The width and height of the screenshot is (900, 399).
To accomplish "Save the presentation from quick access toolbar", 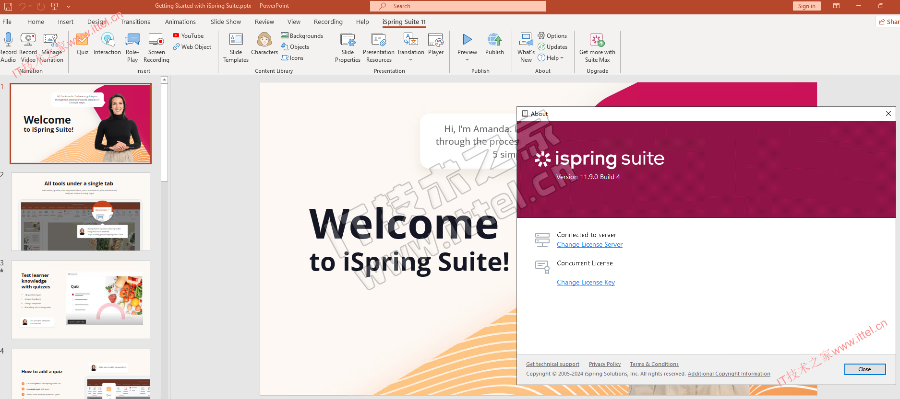I will tap(8, 6).
